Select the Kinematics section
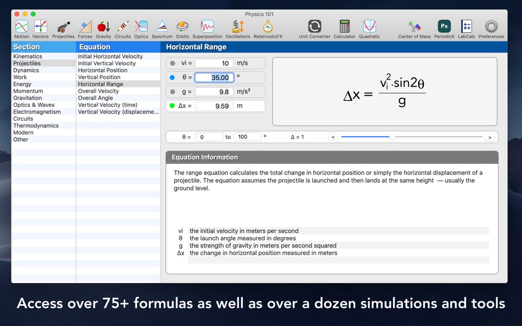The image size is (522, 326). pos(43,56)
